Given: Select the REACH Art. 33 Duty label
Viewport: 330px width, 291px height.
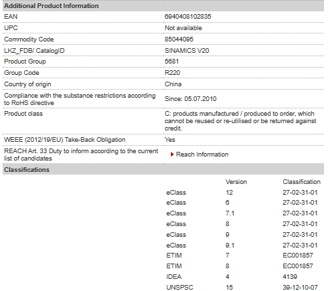Looking at the screenshot, I should point(81,155).
